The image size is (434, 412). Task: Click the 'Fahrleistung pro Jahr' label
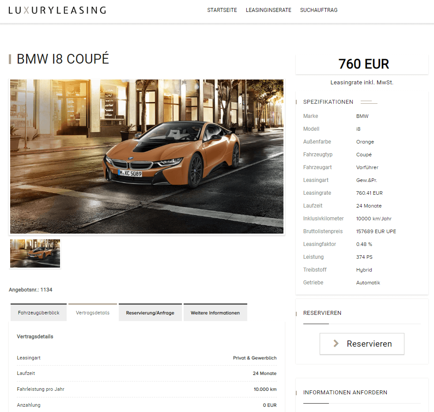pos(41,389)
